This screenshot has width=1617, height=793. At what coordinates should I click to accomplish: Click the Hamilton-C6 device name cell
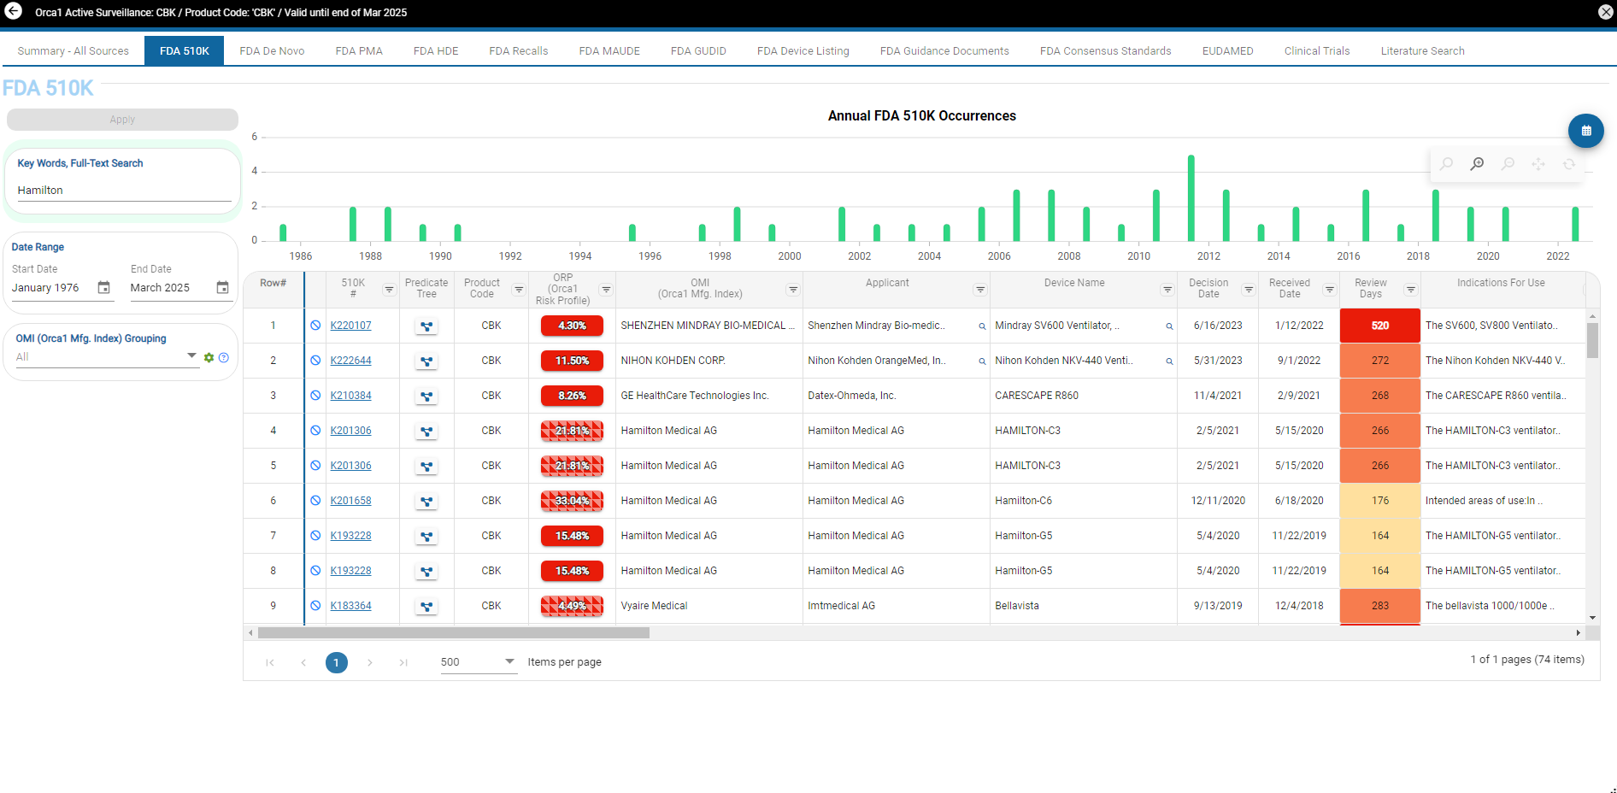(1084, 501)
